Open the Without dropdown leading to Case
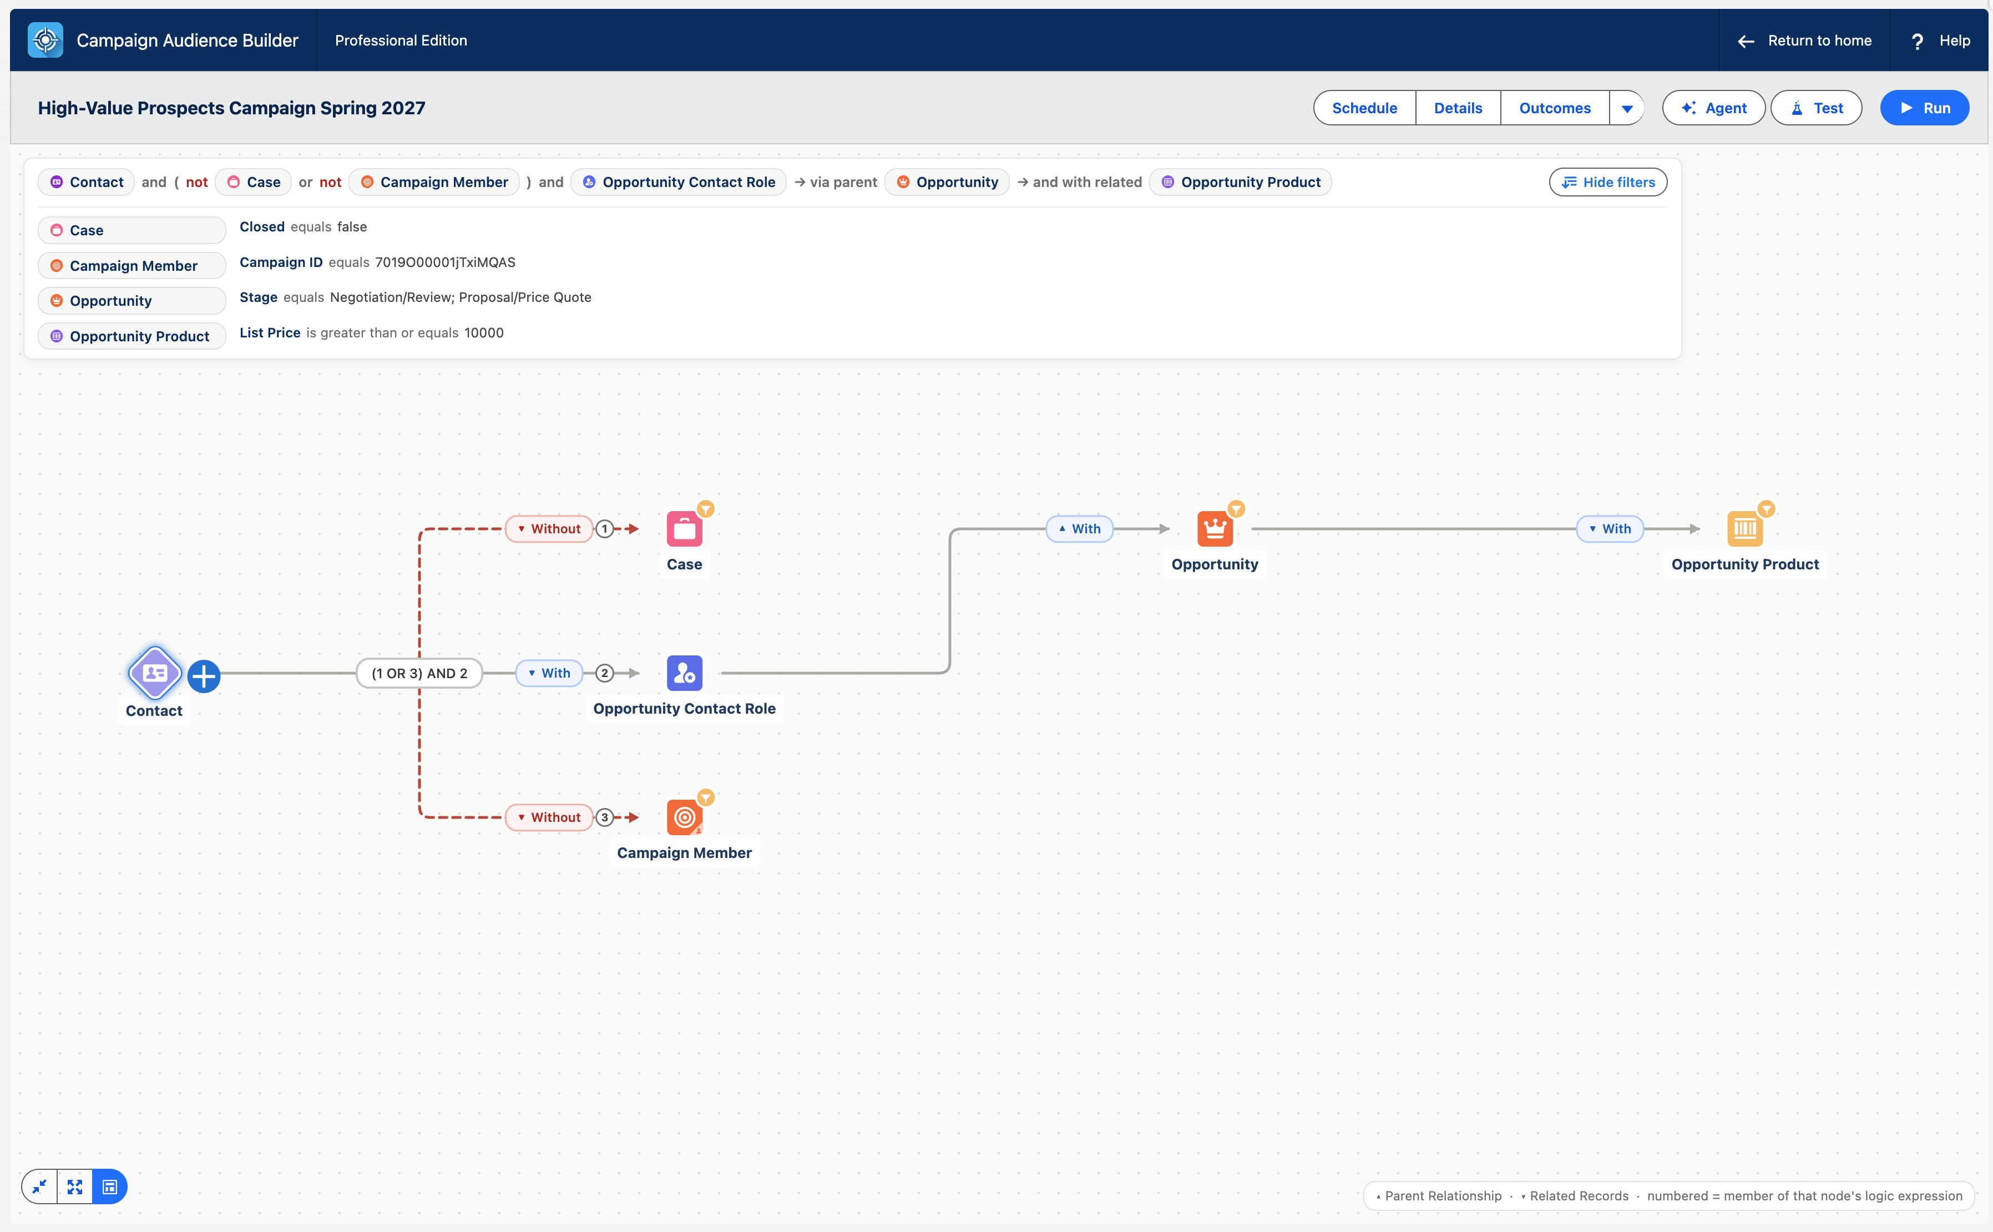 click(x=549, y=529)
